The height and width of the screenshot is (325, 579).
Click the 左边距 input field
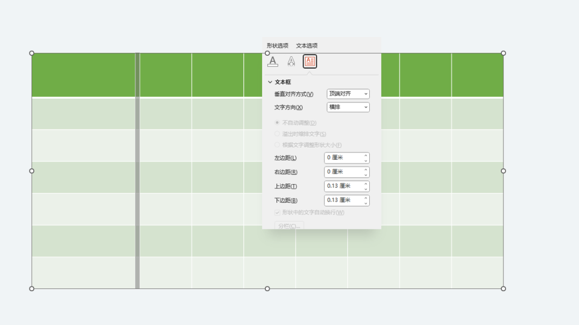(x=343, y=158)
